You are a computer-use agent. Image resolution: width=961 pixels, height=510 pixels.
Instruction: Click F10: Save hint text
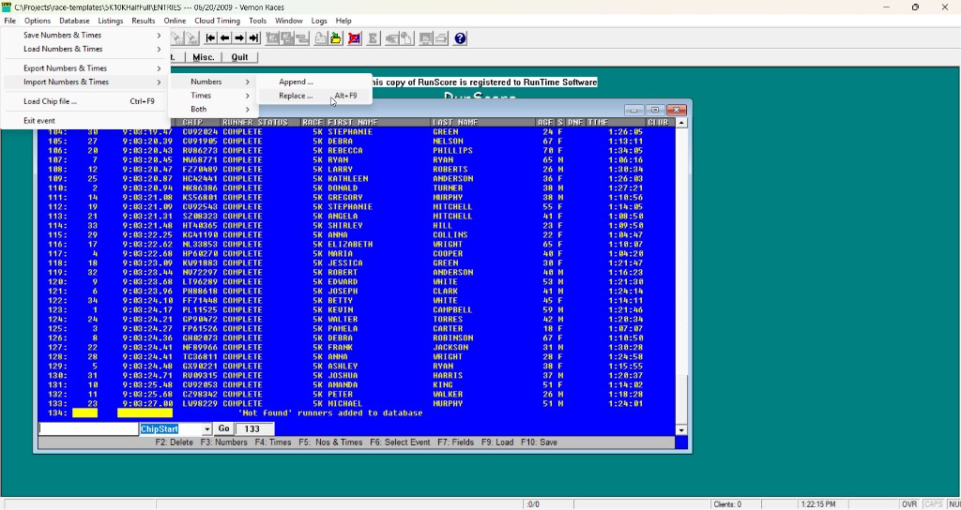539,442
